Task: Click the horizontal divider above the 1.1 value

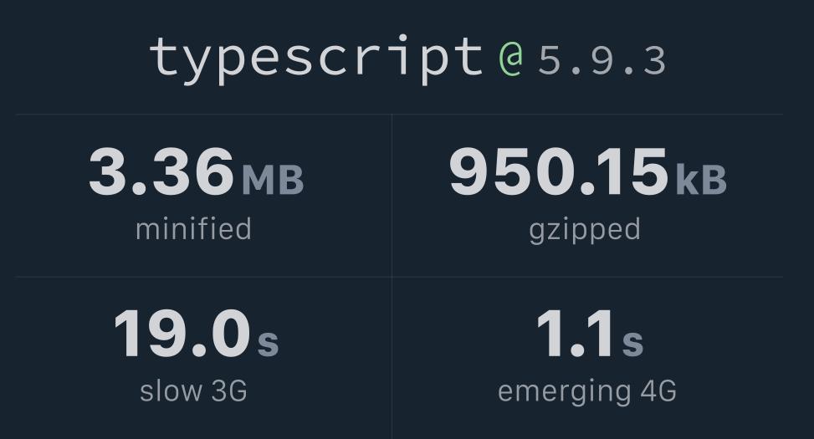Action: 587,277
